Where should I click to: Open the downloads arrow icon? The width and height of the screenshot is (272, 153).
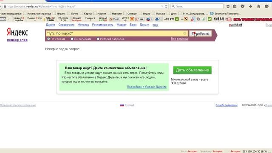[x=250, y=6]
